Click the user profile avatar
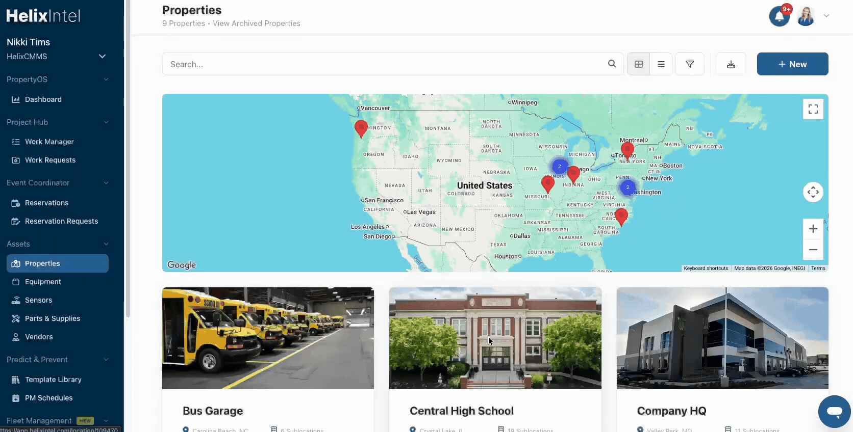Screen dimensions: 853x432 click(806, 16)
